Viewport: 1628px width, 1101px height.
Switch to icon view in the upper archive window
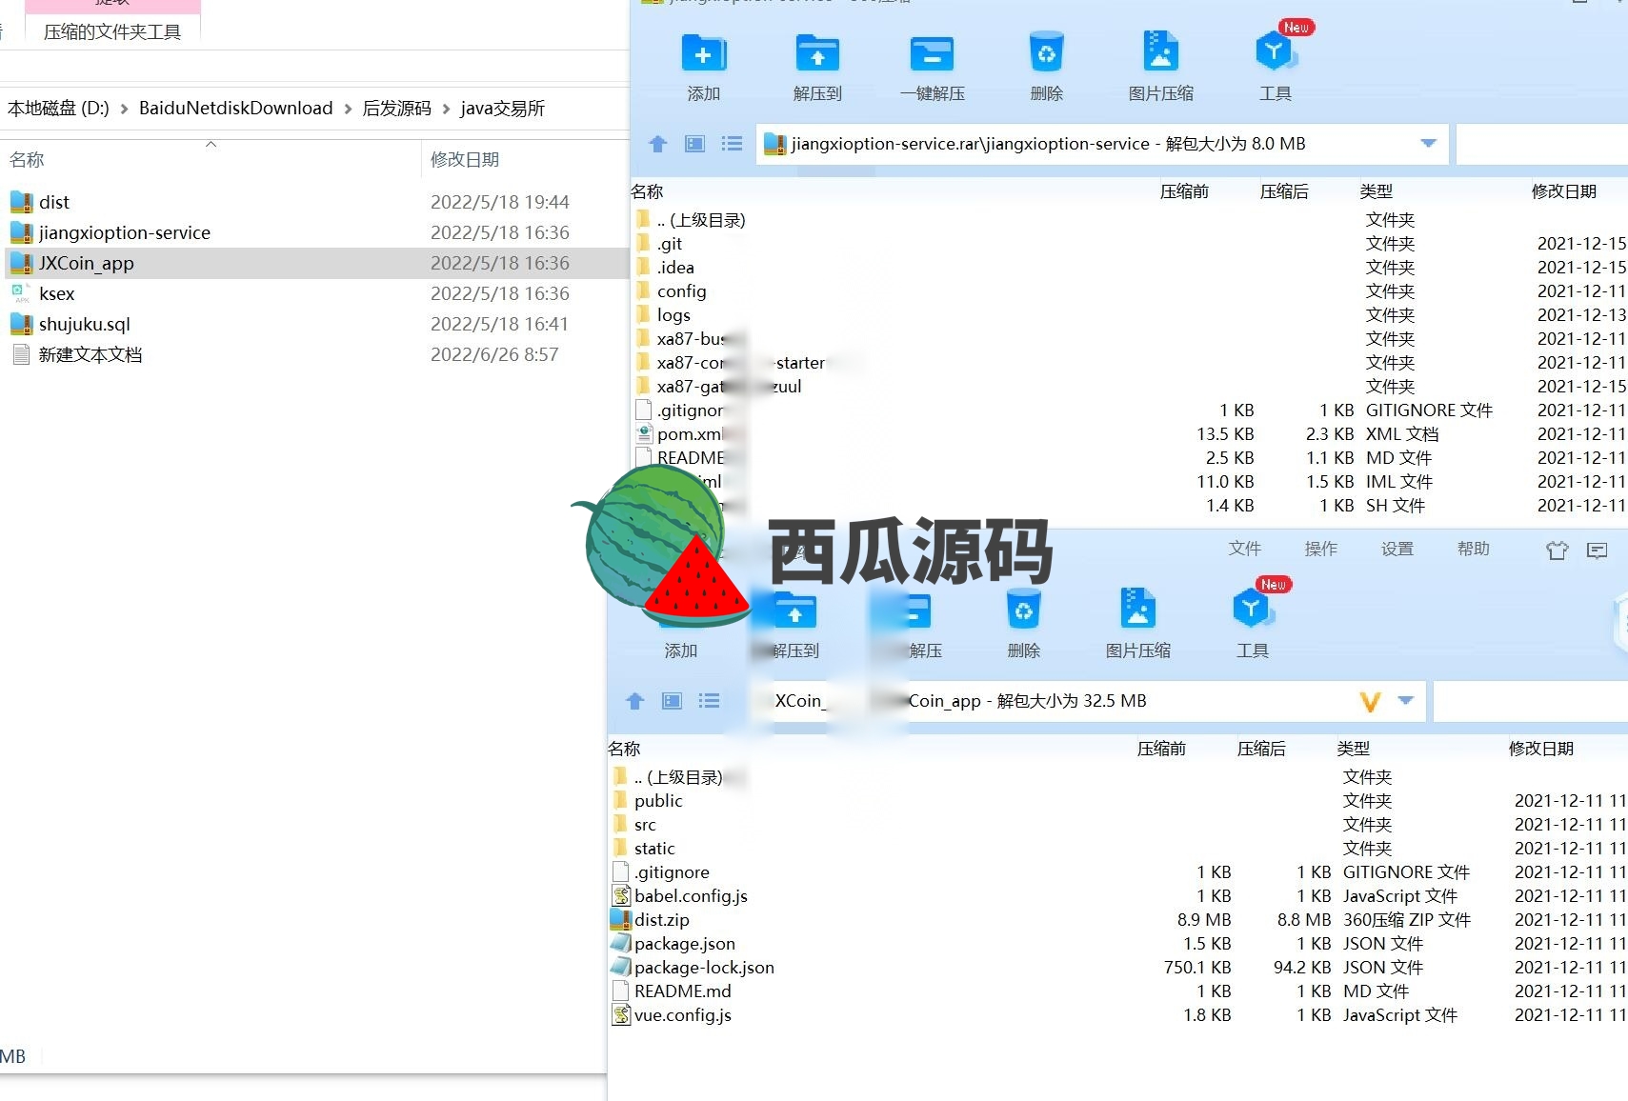[x=694, y=144]
